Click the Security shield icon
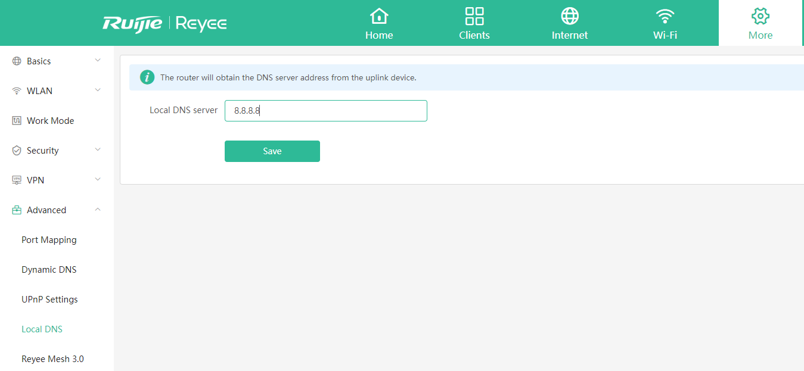Image resolution: width=804 pixels, height=371 pixels. pyautogui.click(x=17, y=151)
